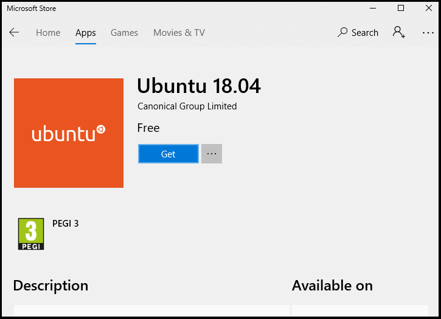Minimize the Microsoft Store window

[x=372, y=9]
